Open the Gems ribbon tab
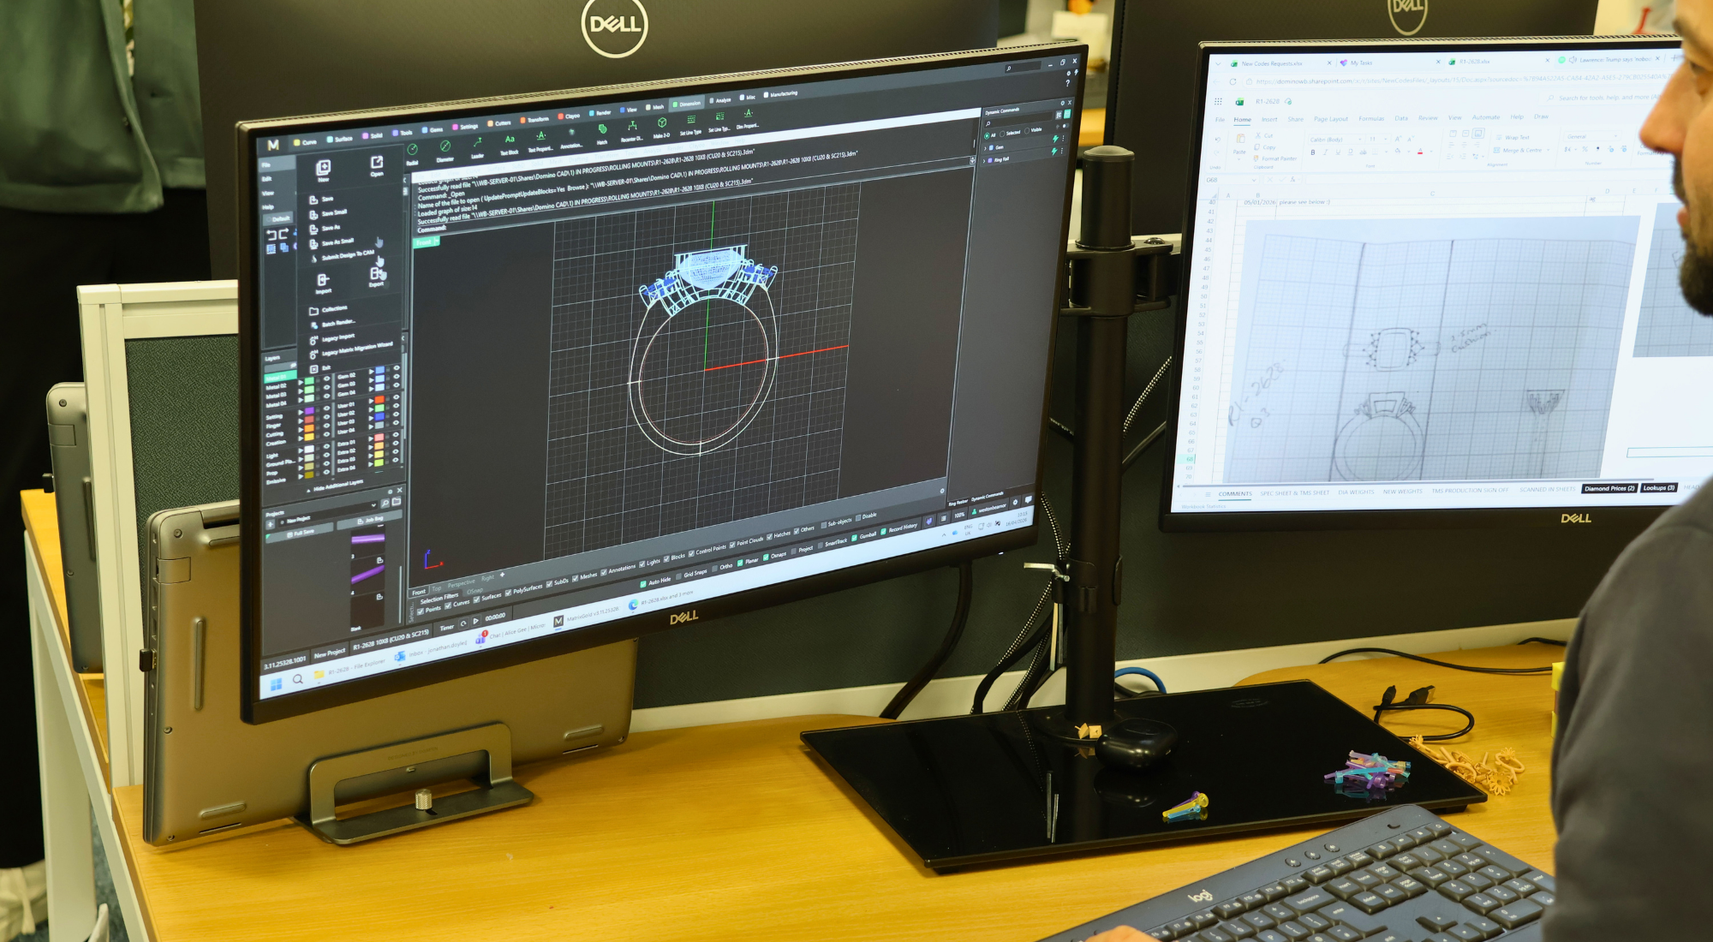1713x942 pixels. 431,130
